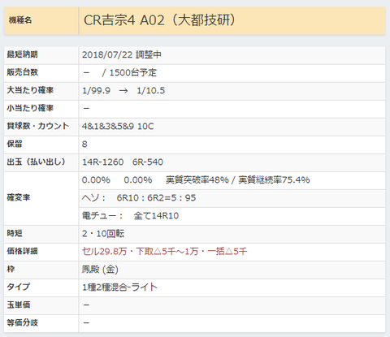This screenshot has height=337, width=390.
Task: Click the 価格詳細 label
Action: click(22, 251)
